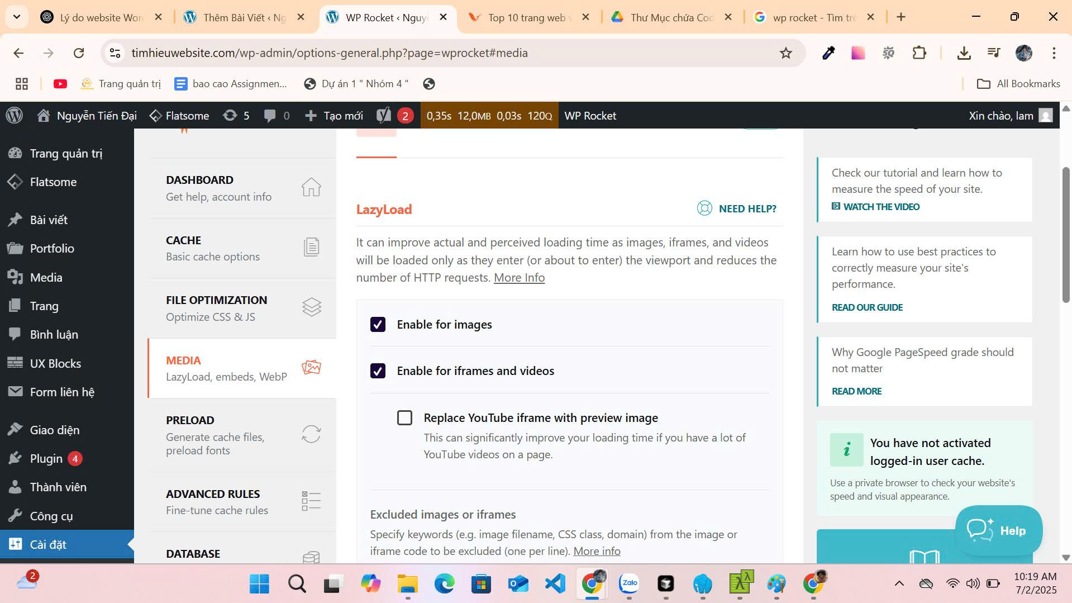Uncheck Enable for images checkbox
Viewport: 1072px width, 603px height.
pos(378,325)
